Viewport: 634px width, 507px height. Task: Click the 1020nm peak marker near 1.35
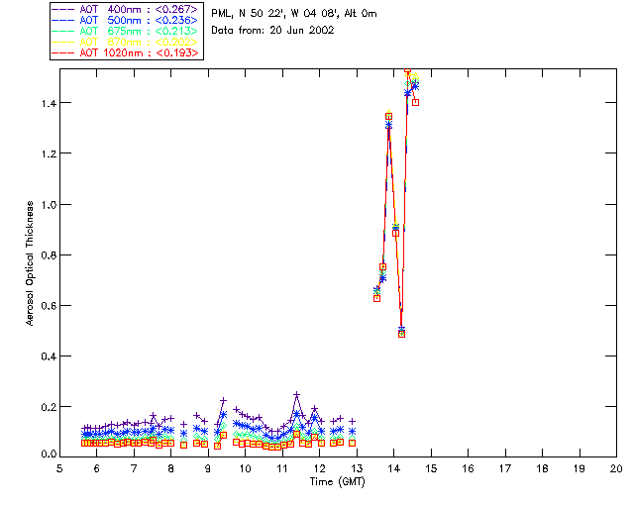[389, 117]
